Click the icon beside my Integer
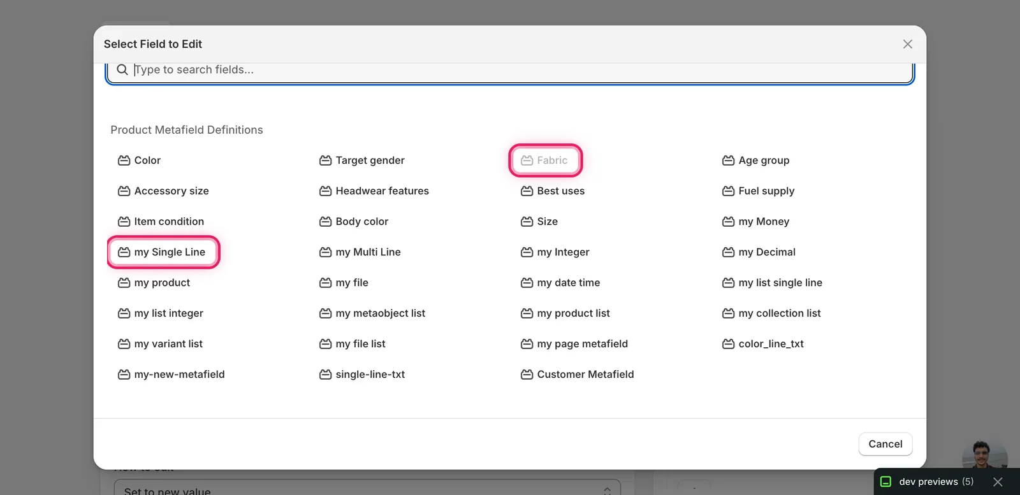The image size is (1020, 495). coord(527,252)
